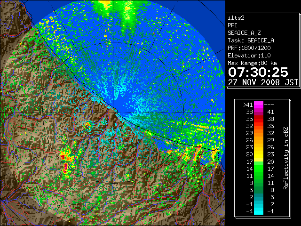
Task: Pick the magenta >41 dBZ color band
Action: pyautogui.click(x=259, y=105)
